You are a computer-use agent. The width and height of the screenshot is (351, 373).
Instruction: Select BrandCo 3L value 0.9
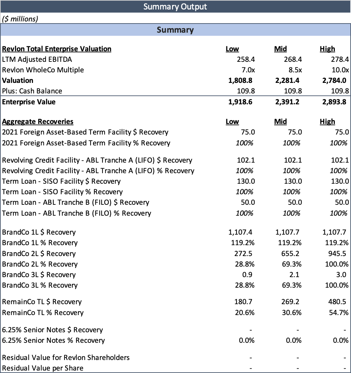tap(247, 275)
